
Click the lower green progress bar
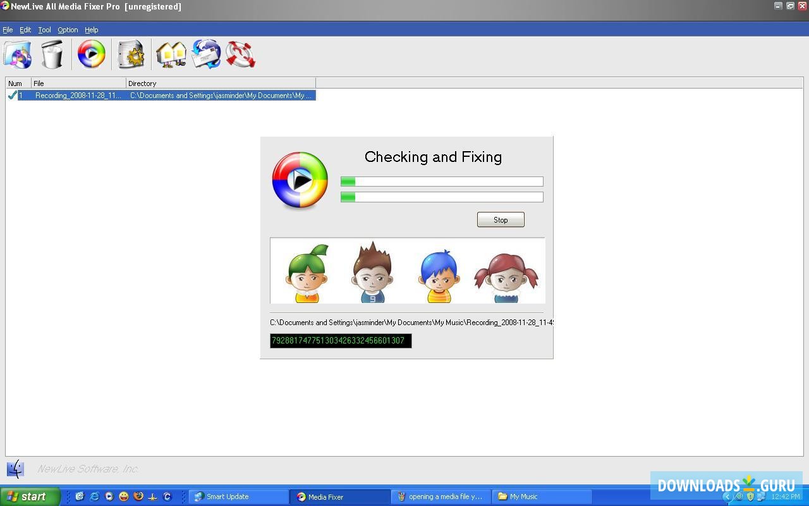pyautogui.click(x=442, y=197)
